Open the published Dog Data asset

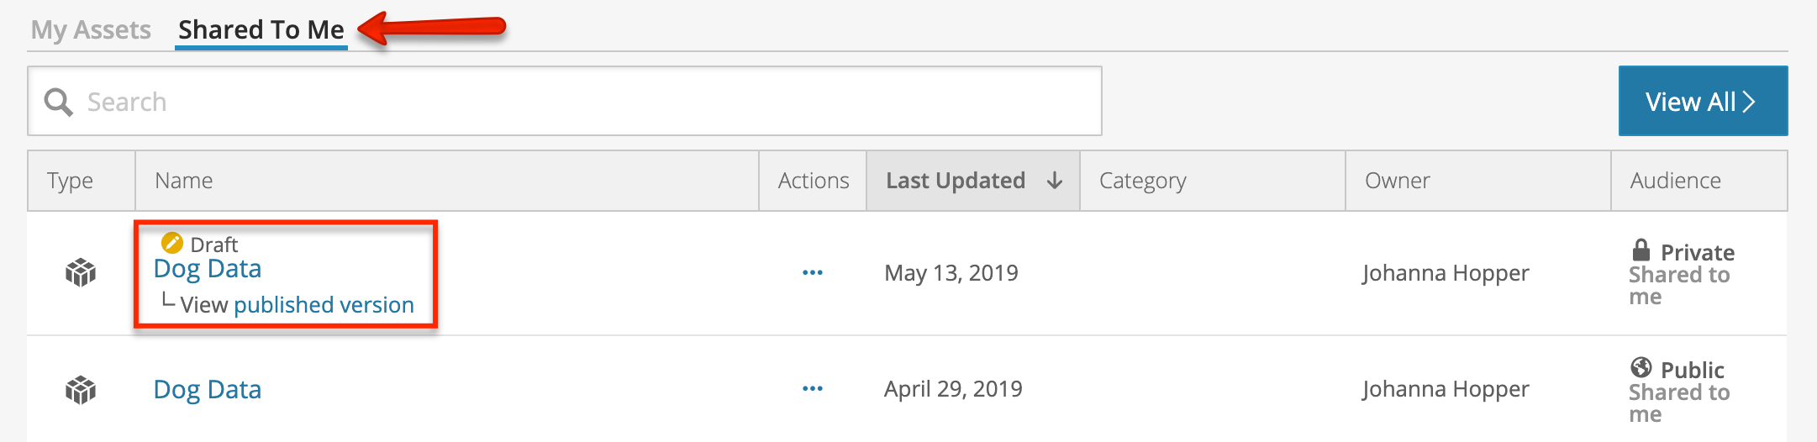pos(208,390)
